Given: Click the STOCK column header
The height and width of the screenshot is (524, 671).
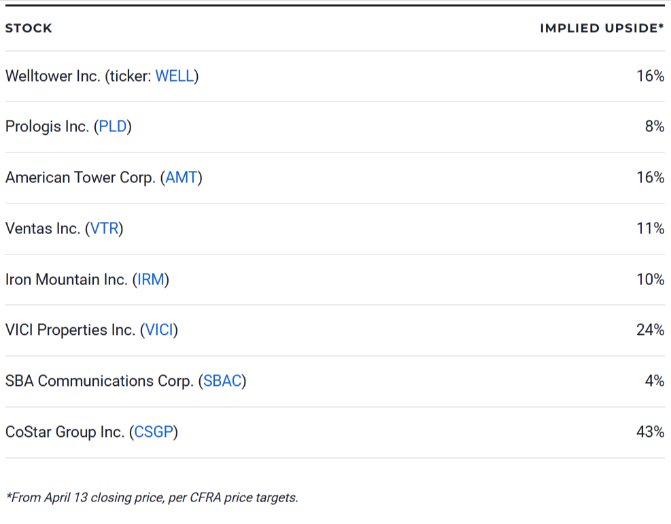Looking at the screenshot, I should pyautogui.click(x=29, y=29).
